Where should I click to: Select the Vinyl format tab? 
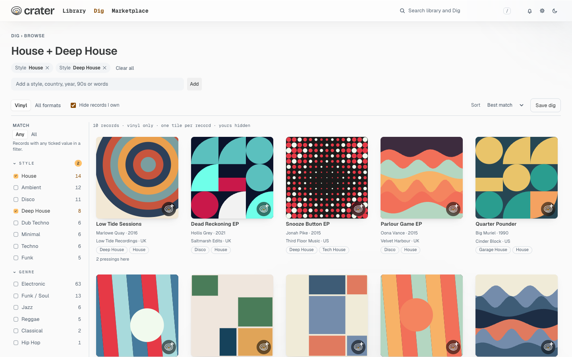click(x=21, y=106)
